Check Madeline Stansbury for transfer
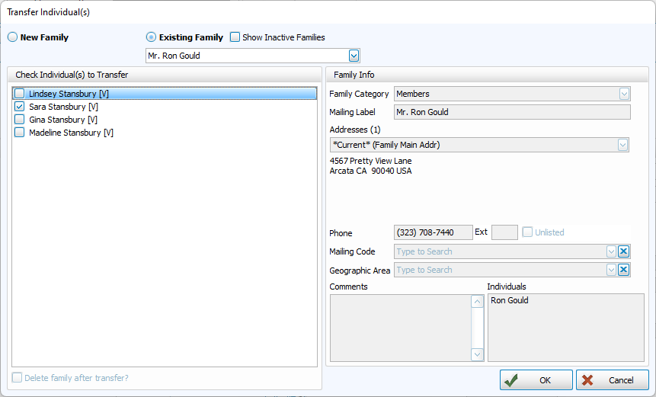 point(20,133)
